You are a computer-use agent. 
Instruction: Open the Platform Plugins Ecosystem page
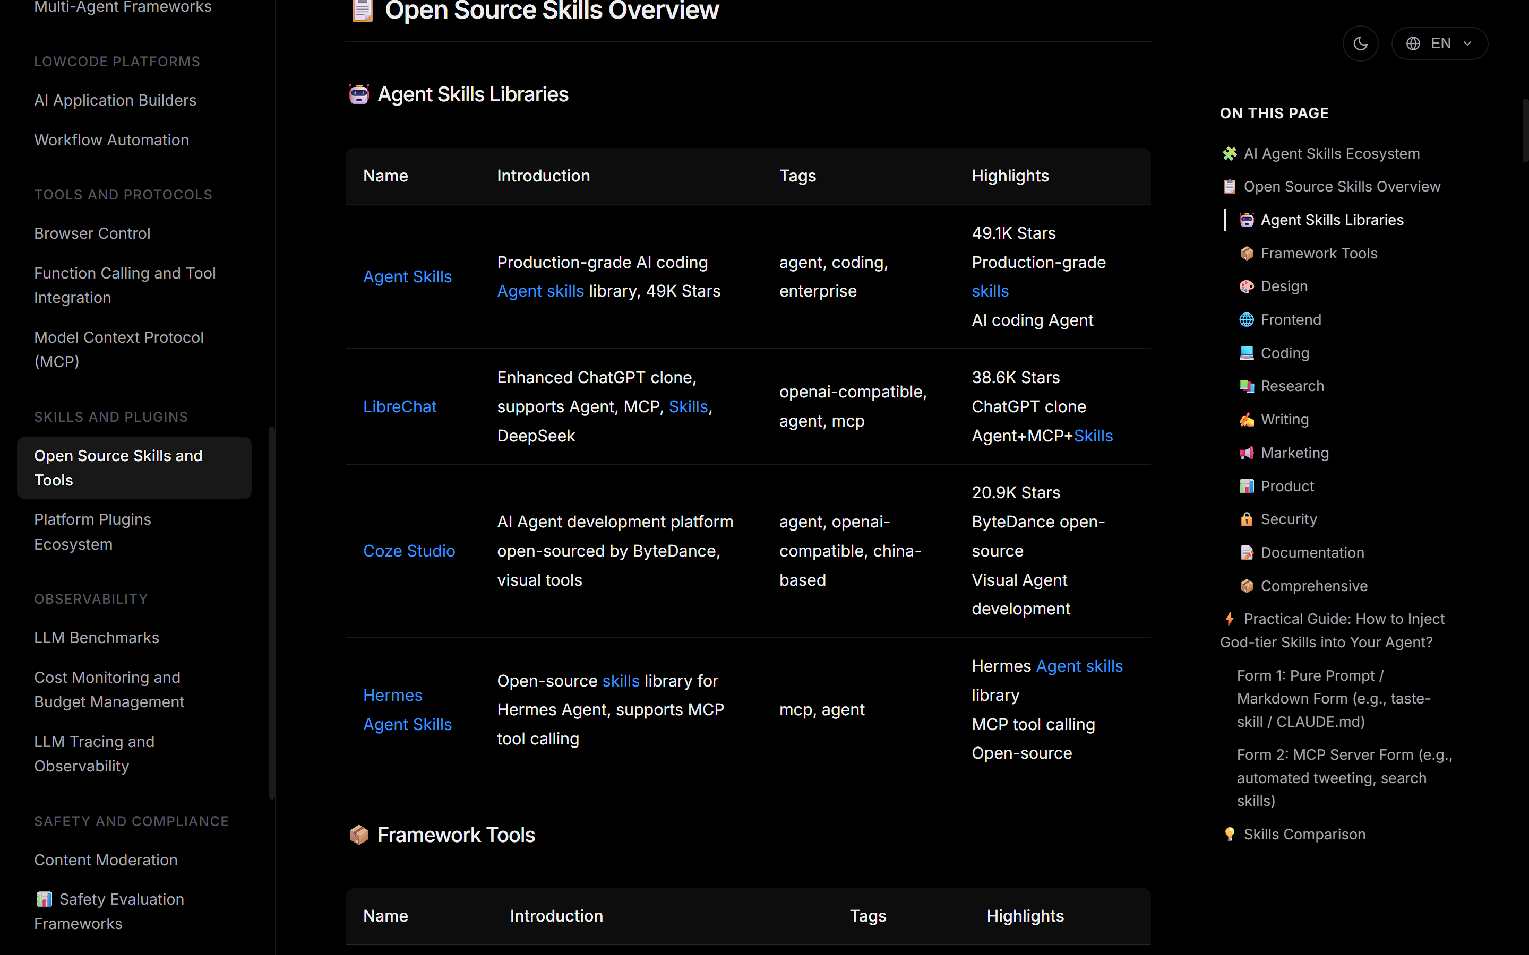click(x=92, y=532)
